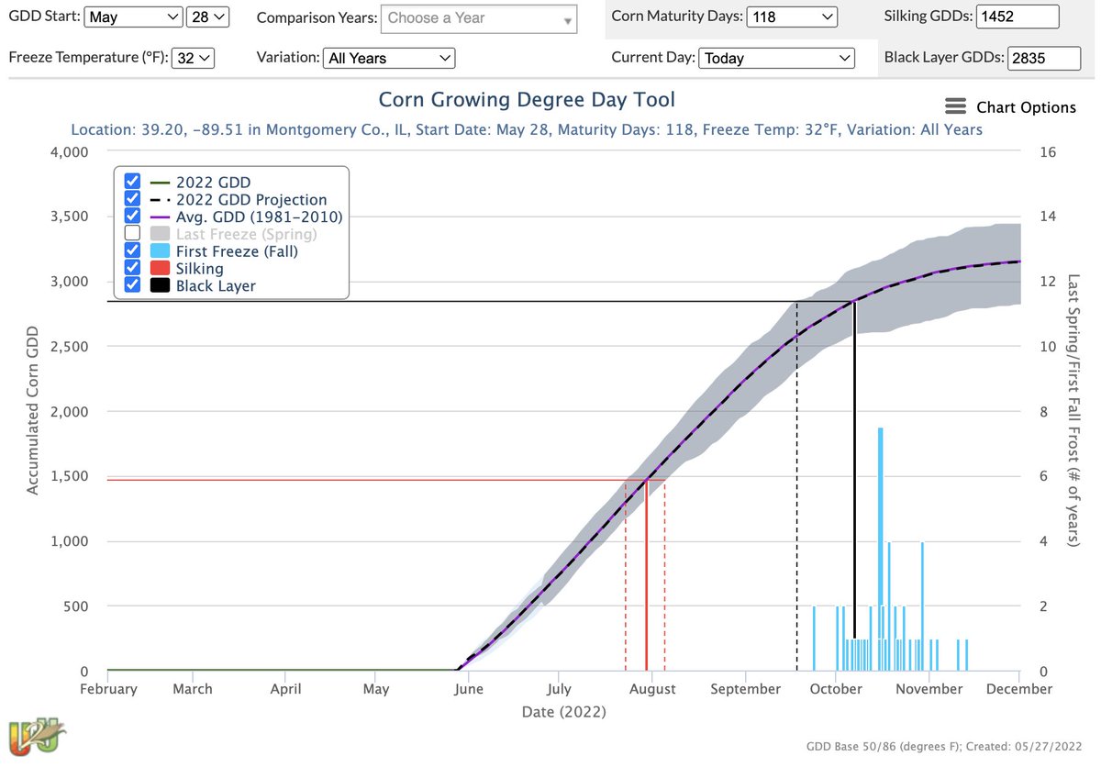
Task: Click the black Black Layer legend swatch
Action: [159, 285]
